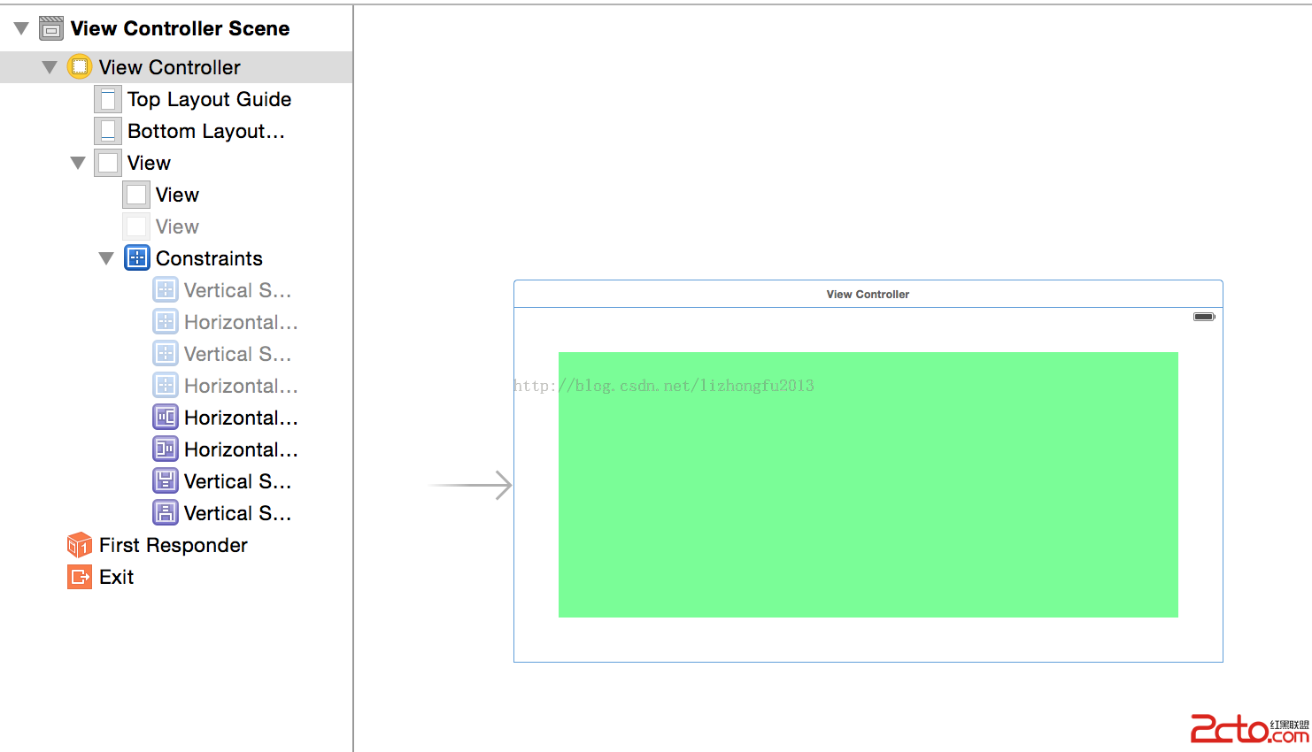Click the dimmed Horizontal… icon between the two dimmed Vertical rows
The width and height of the screenshot is (1312, 752).
pyautogui.click(x=166, y=321)
